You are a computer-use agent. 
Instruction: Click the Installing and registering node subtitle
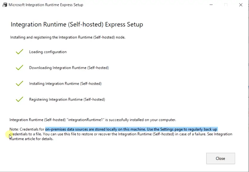(68, 37)
